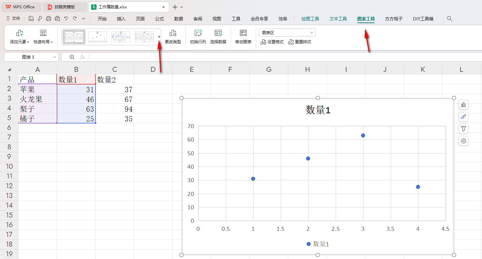Viewport: 482px width, 259px height.
Task: Click the zoom magnifier icon in formula bar
Action: pyautogui.click(x=72, y=57)
